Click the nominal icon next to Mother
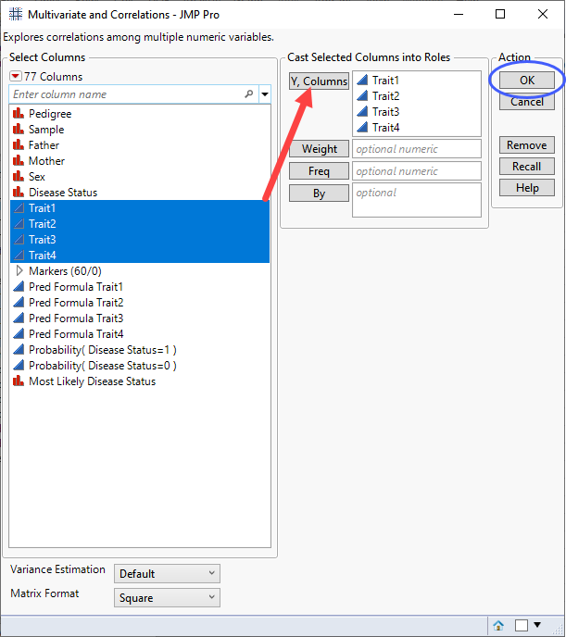 [x=19, y=160]
